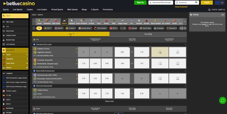The width and height of the screenshot is (227, 114).
Task: Click the Username/Phone/Email field
Action: coord(161,3)
